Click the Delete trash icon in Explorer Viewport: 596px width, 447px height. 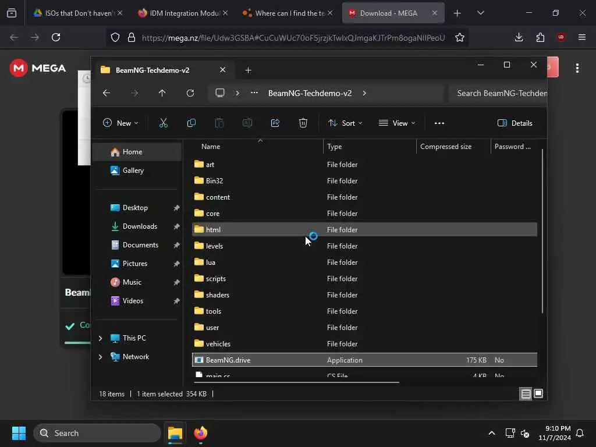[x=303, y=123]
